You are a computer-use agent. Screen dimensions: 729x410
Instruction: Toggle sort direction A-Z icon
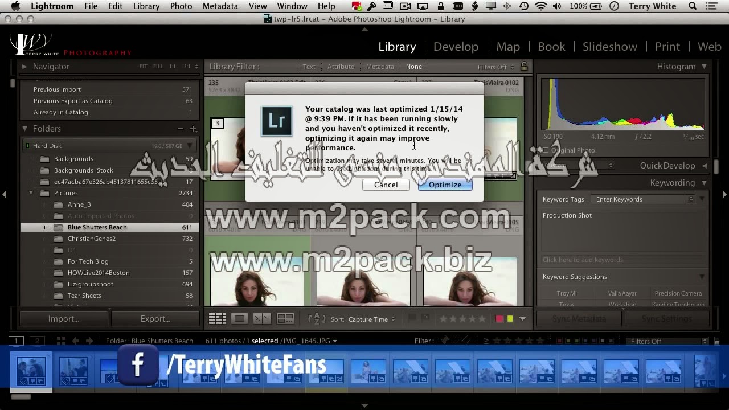point(317,319)
